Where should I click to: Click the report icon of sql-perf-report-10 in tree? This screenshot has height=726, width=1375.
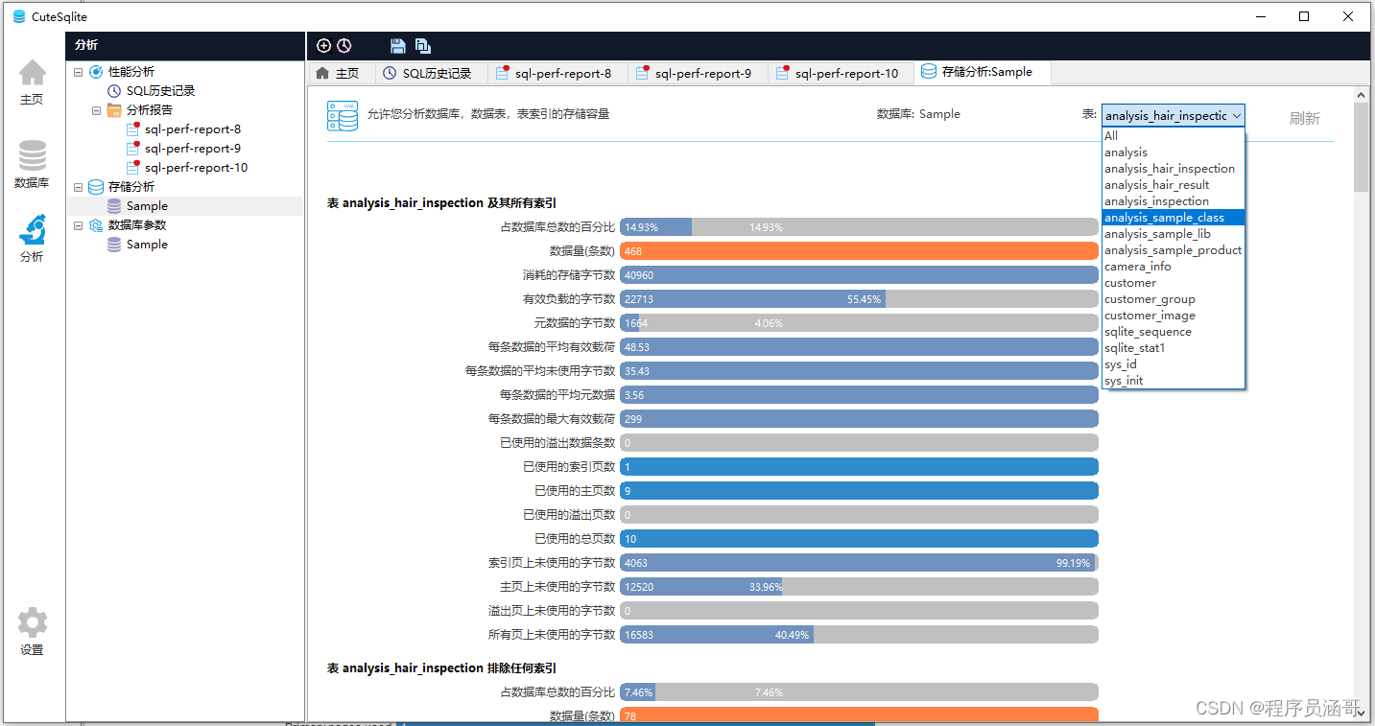[x=133, y=168]
